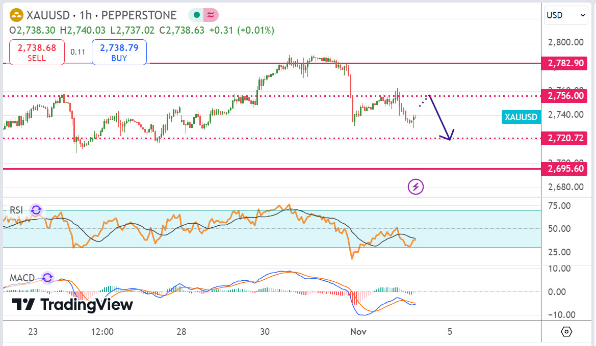The height and width of the screenshot is (346, 596).
Task: Click the pink approximate-data indicator icon
Action: (211, 15)
